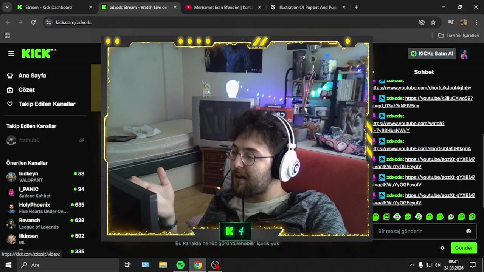Screen dimensions: 484x272
Task: Open the emoji picker in message box
Action: [469, 231]
